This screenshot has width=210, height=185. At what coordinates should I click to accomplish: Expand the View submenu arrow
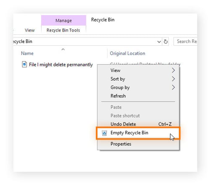click(x=173, y=70)
